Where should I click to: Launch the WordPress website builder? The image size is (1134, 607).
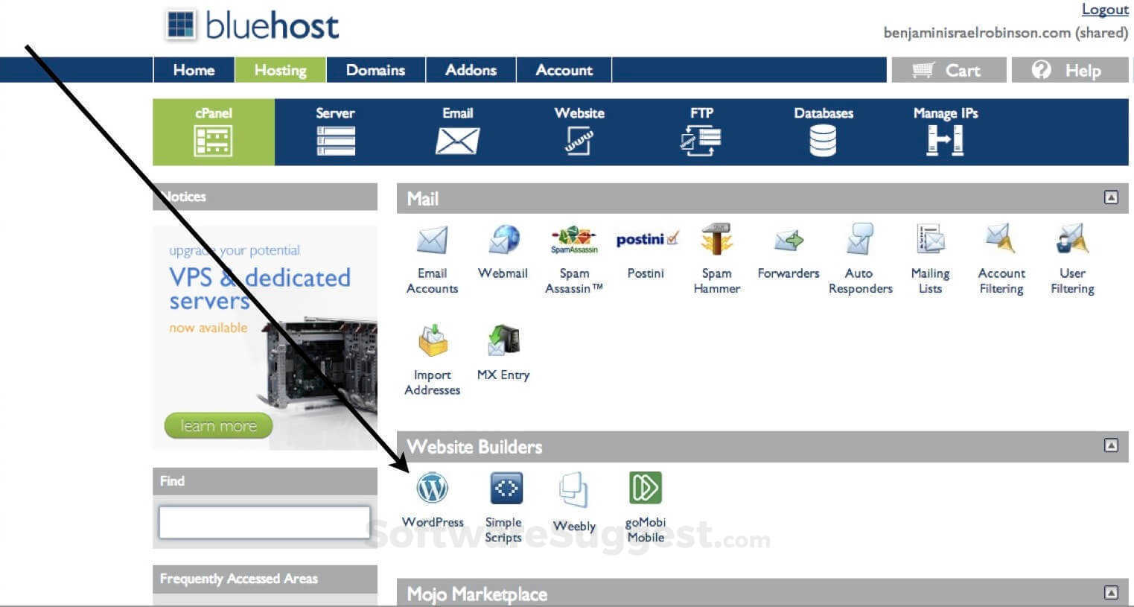(x=433, y=500)
